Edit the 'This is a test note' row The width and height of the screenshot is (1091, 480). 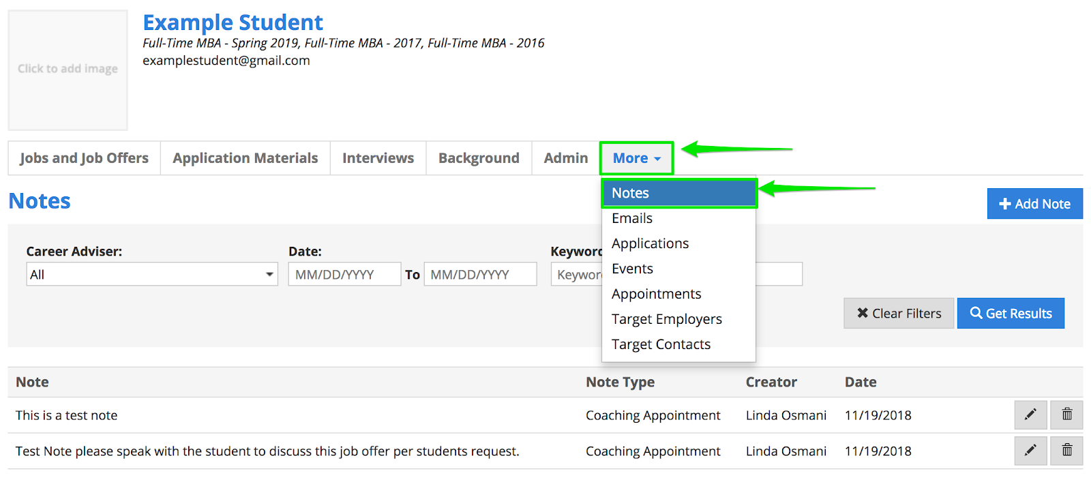[x=1030, y=415]
